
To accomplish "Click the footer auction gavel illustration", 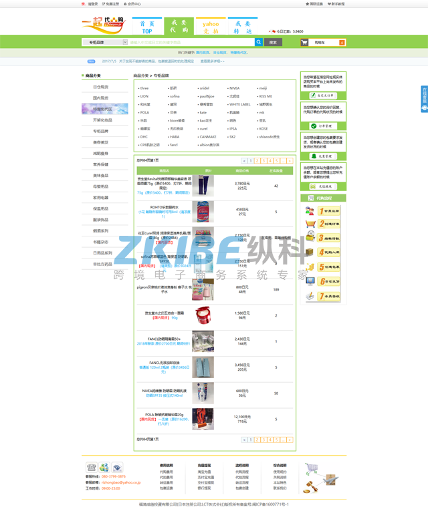I will (x=311, y=487).
